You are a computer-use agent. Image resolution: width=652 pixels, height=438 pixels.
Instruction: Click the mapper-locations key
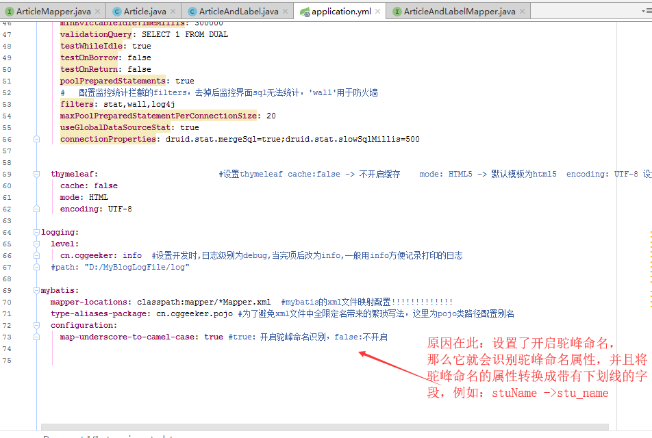point(89,302)
